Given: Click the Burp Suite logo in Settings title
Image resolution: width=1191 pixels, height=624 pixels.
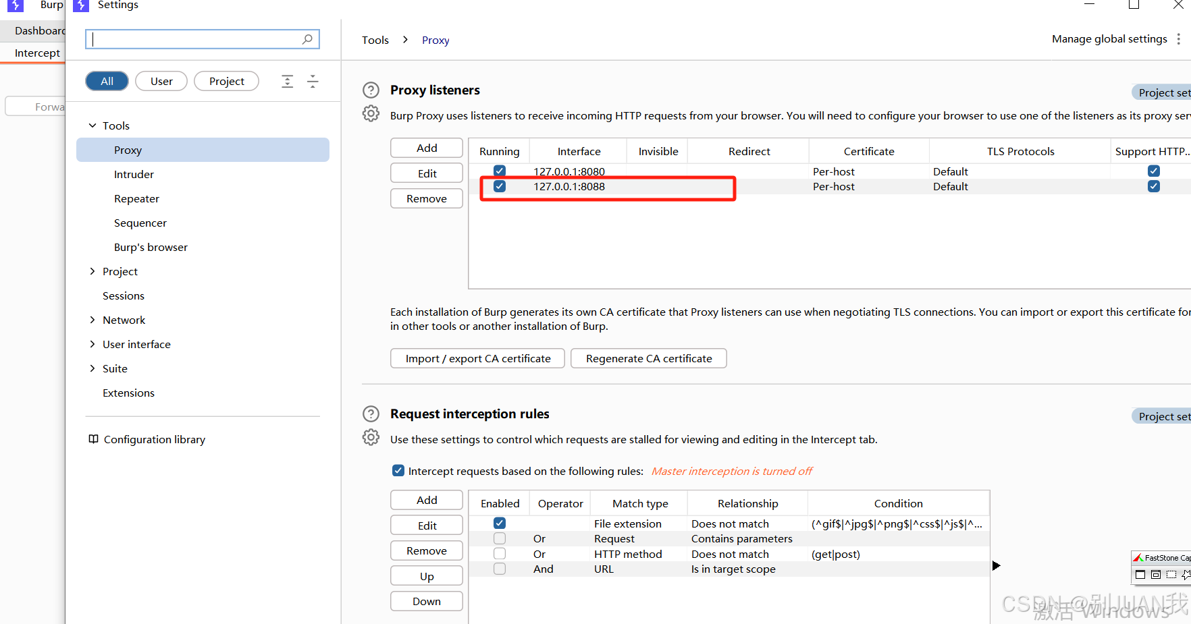Looking at the screenshot, I should [81, 5].
